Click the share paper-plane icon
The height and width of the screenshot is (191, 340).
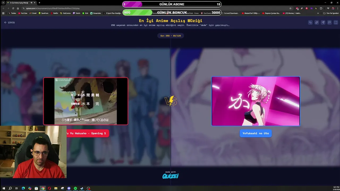(323, 23)
